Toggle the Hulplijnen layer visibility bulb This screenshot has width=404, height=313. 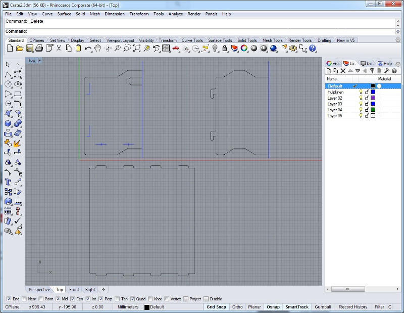[361, 92]
